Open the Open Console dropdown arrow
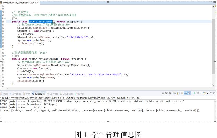The width and height of the screenshot is (217, 138). pos(207,93)
